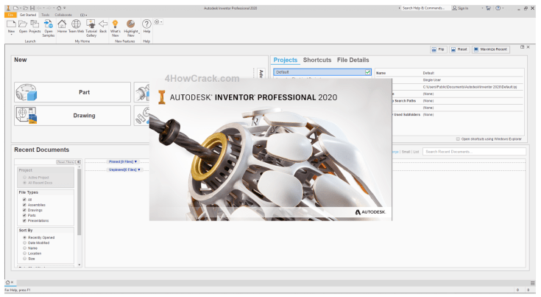Uncheck the Assemblies file type
The image size is (541, 297).
tap(24, 205)
